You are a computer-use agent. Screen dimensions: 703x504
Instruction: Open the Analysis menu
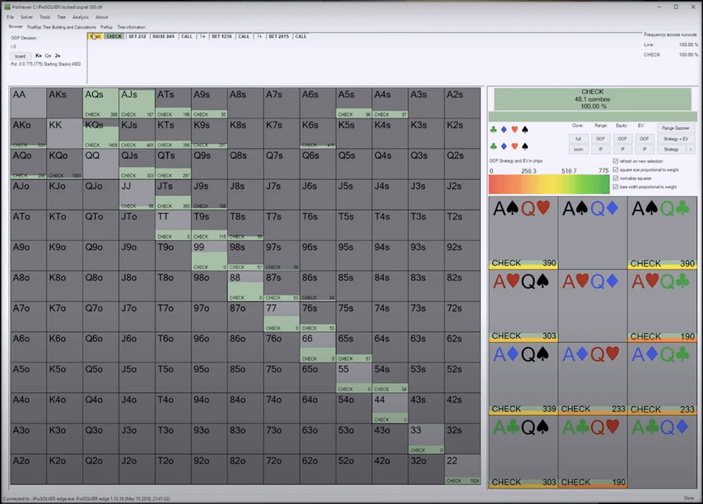pos(81,17)
